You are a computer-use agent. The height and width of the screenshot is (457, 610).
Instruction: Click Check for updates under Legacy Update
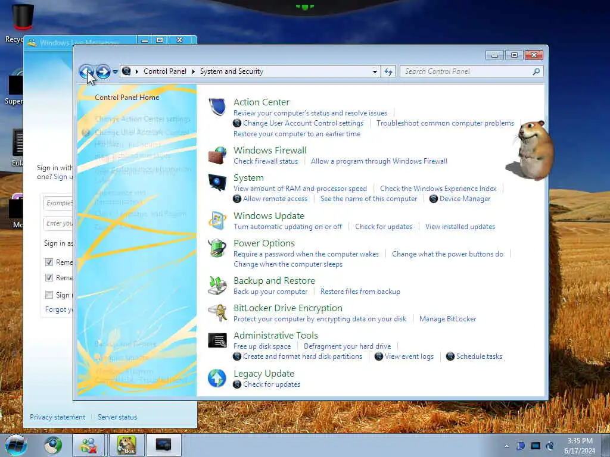point(272,385)
